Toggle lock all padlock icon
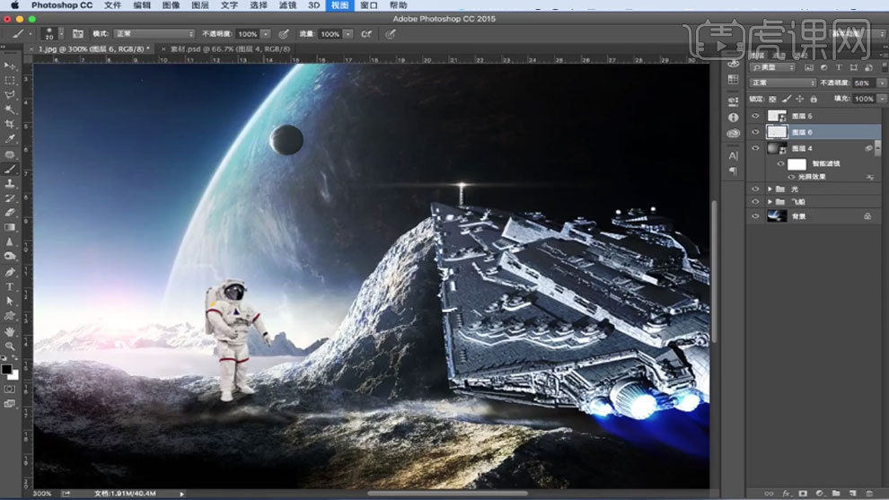 click(x=814, y=99)
